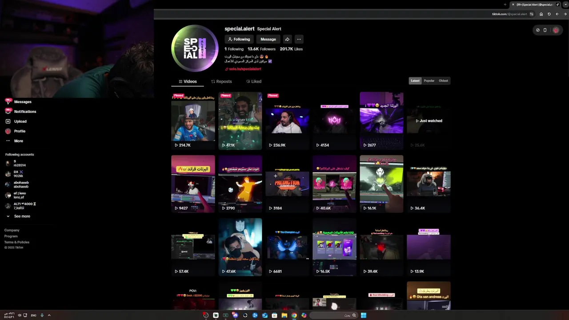Click the Special Alert profile avatar
This screenshot has width=569, height=320.
(195, 48)
